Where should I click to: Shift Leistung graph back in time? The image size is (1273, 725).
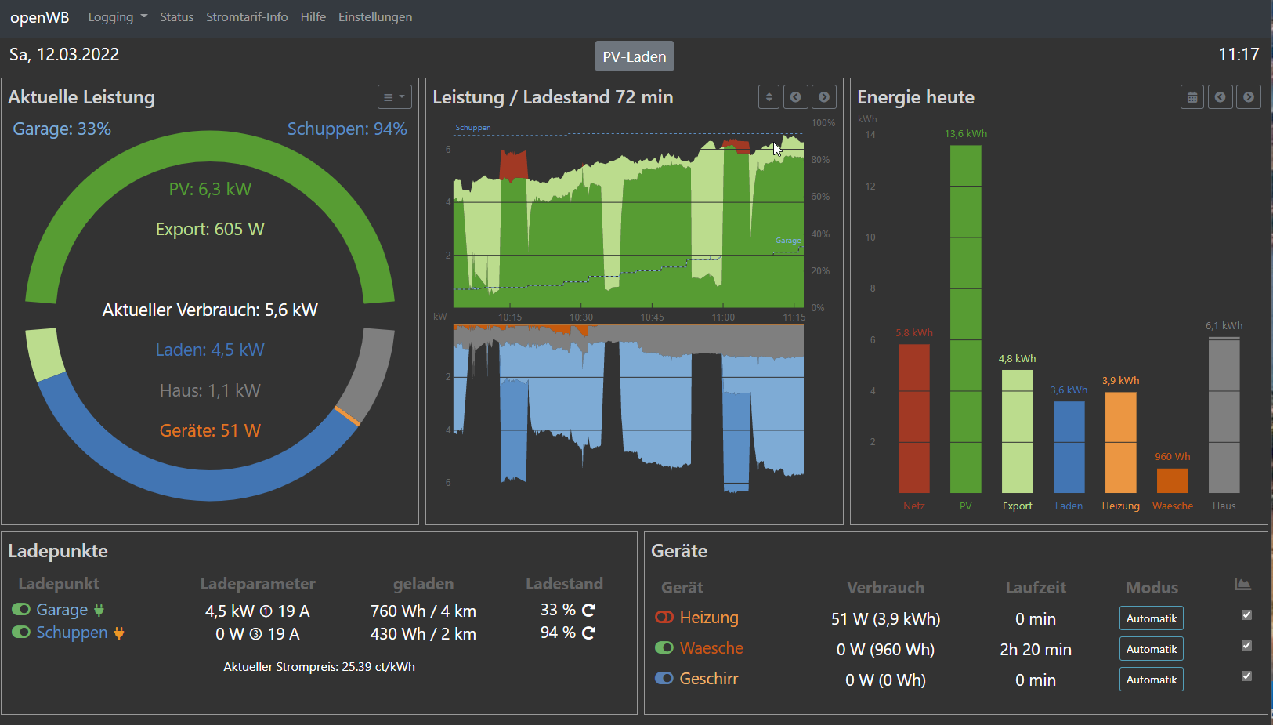[x=795, y=97]
